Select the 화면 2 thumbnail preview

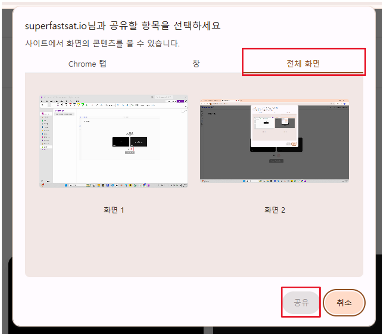click(275, 141)
